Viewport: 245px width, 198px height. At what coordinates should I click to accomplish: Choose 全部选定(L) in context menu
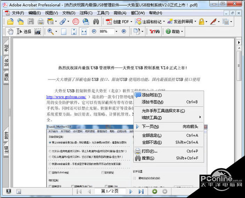pyautogui.click(x=169, y=135)
